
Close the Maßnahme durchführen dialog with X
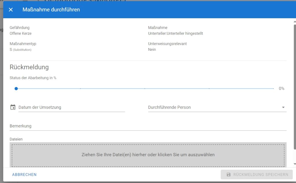click(11, 10)
